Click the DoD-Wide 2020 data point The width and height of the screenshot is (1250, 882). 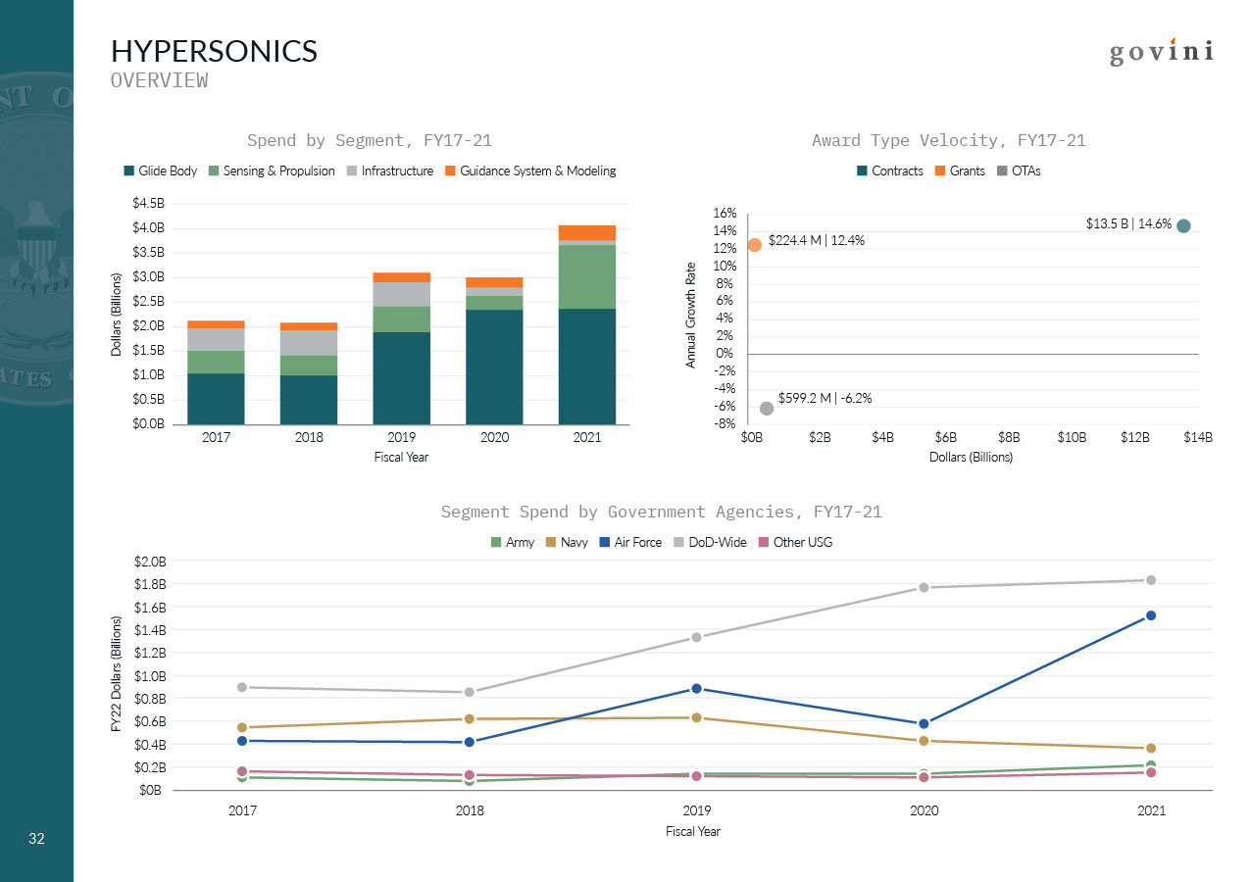(x=924, y=587)
